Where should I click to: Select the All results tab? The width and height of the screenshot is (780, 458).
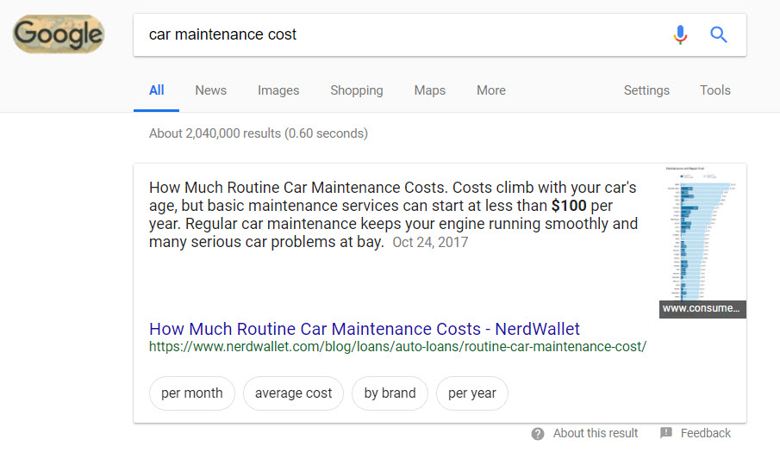pyautogui.click(x=156, y=90)
